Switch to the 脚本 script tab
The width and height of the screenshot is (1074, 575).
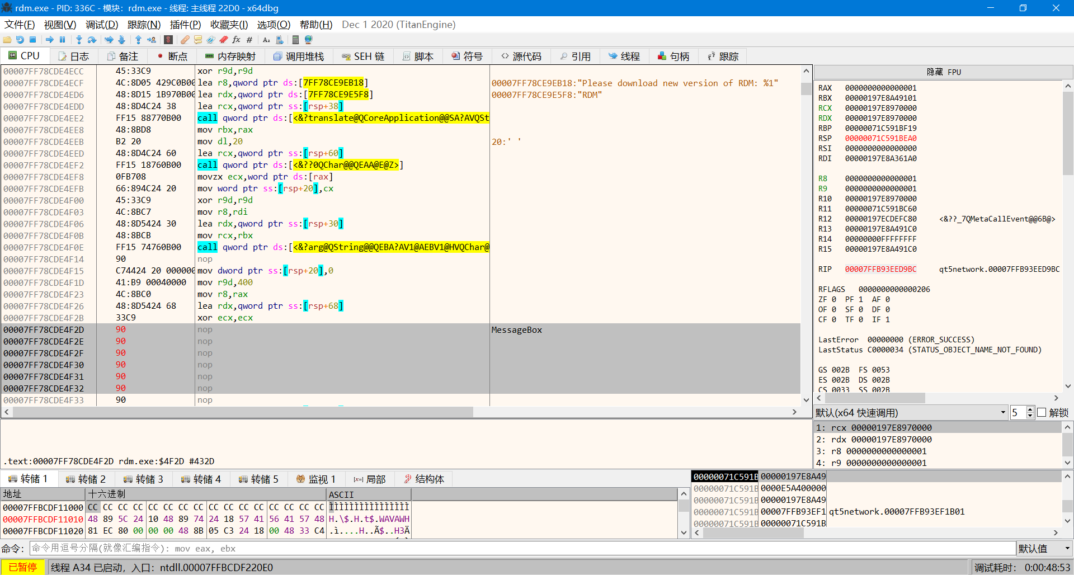pos(418,56)
